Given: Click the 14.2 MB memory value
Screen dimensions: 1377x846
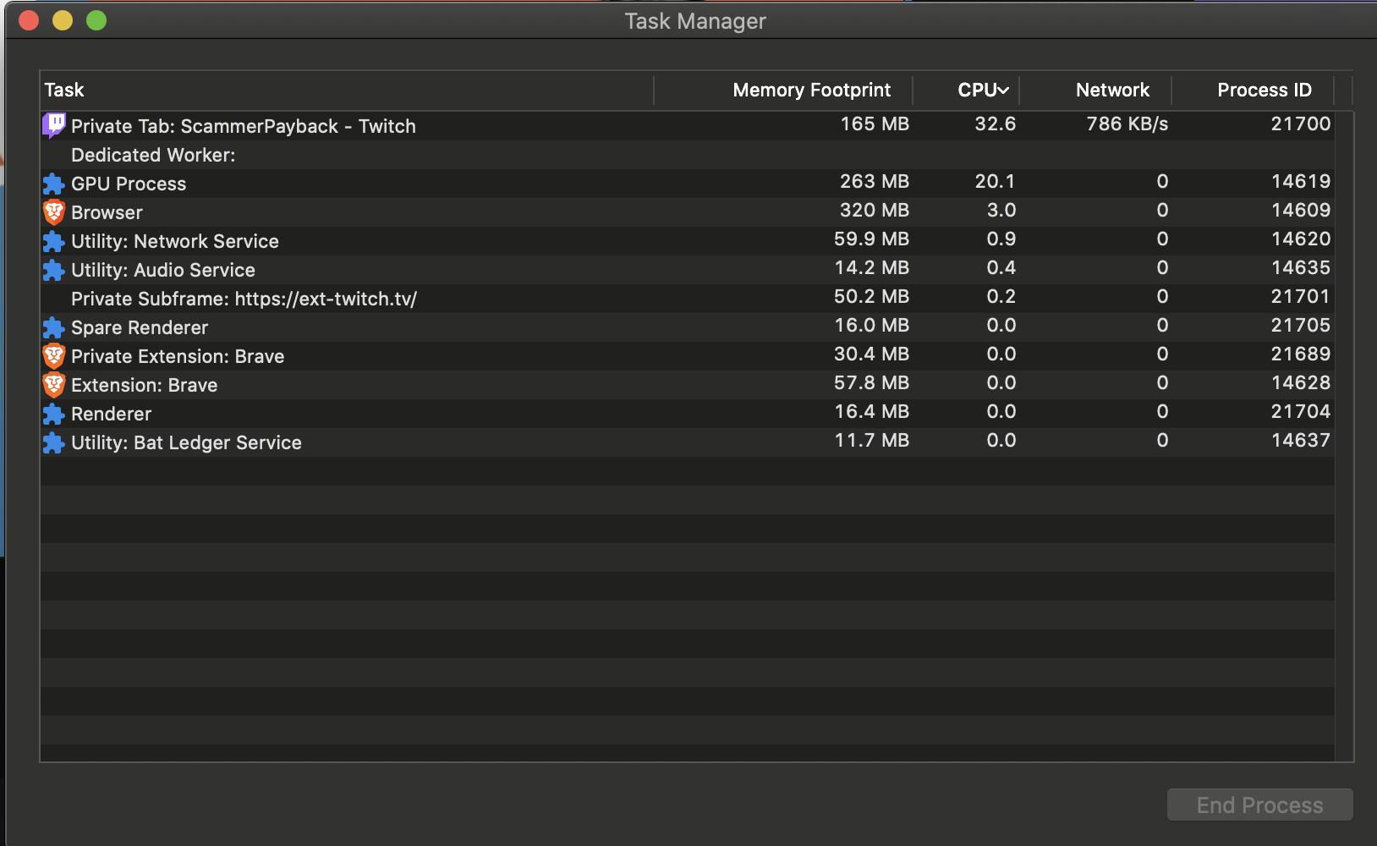Looking at the screenshot, I should coord(871,267).
